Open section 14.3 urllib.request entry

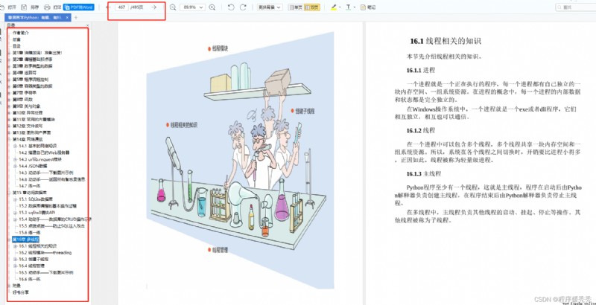(x=39, y=159)
